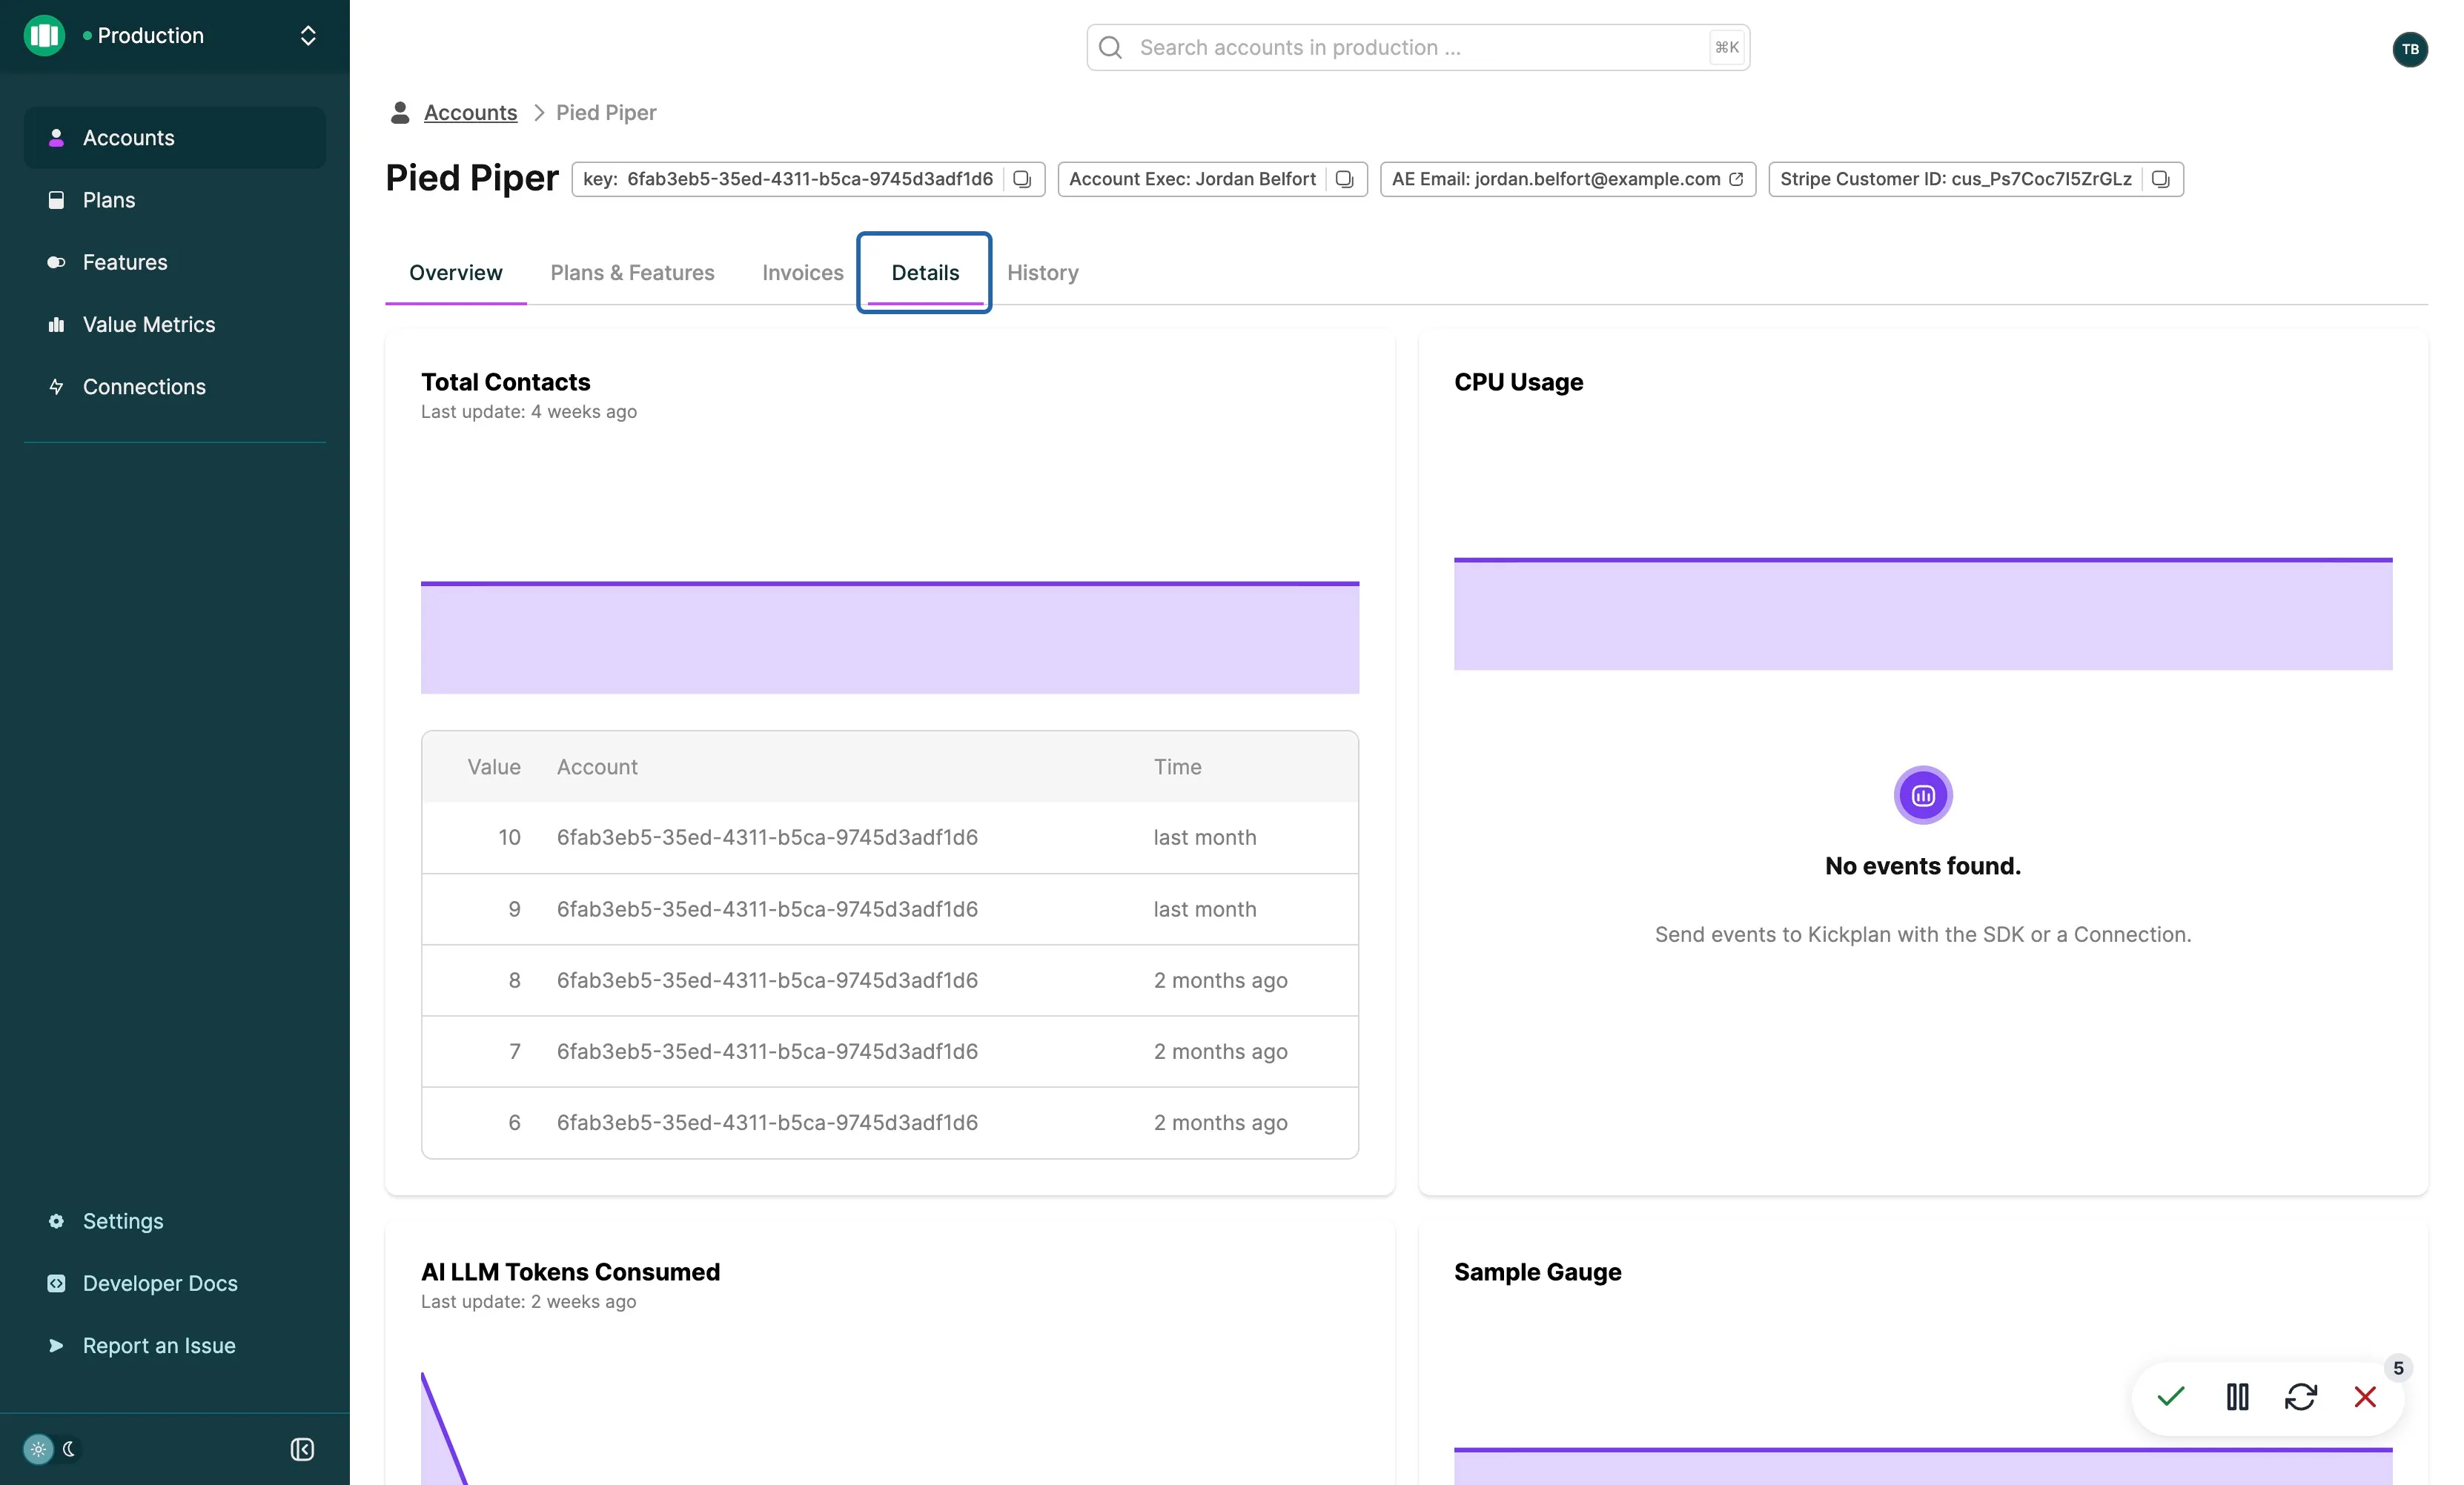2464x1485 pixels.
Task: Open Settings in the sidebar
Action: click(x=175, y=1221)
